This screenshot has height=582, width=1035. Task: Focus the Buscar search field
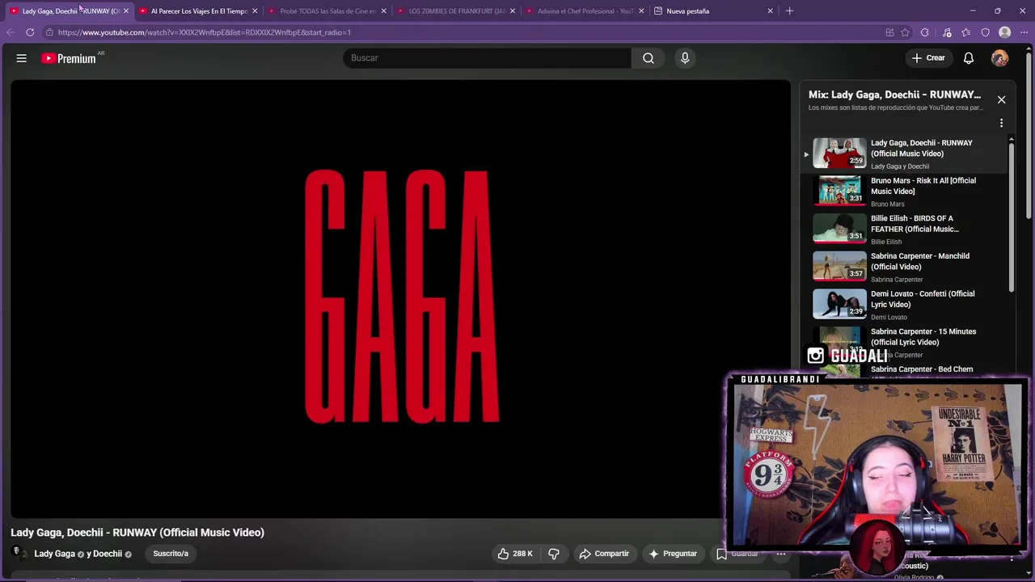[487, 58]
